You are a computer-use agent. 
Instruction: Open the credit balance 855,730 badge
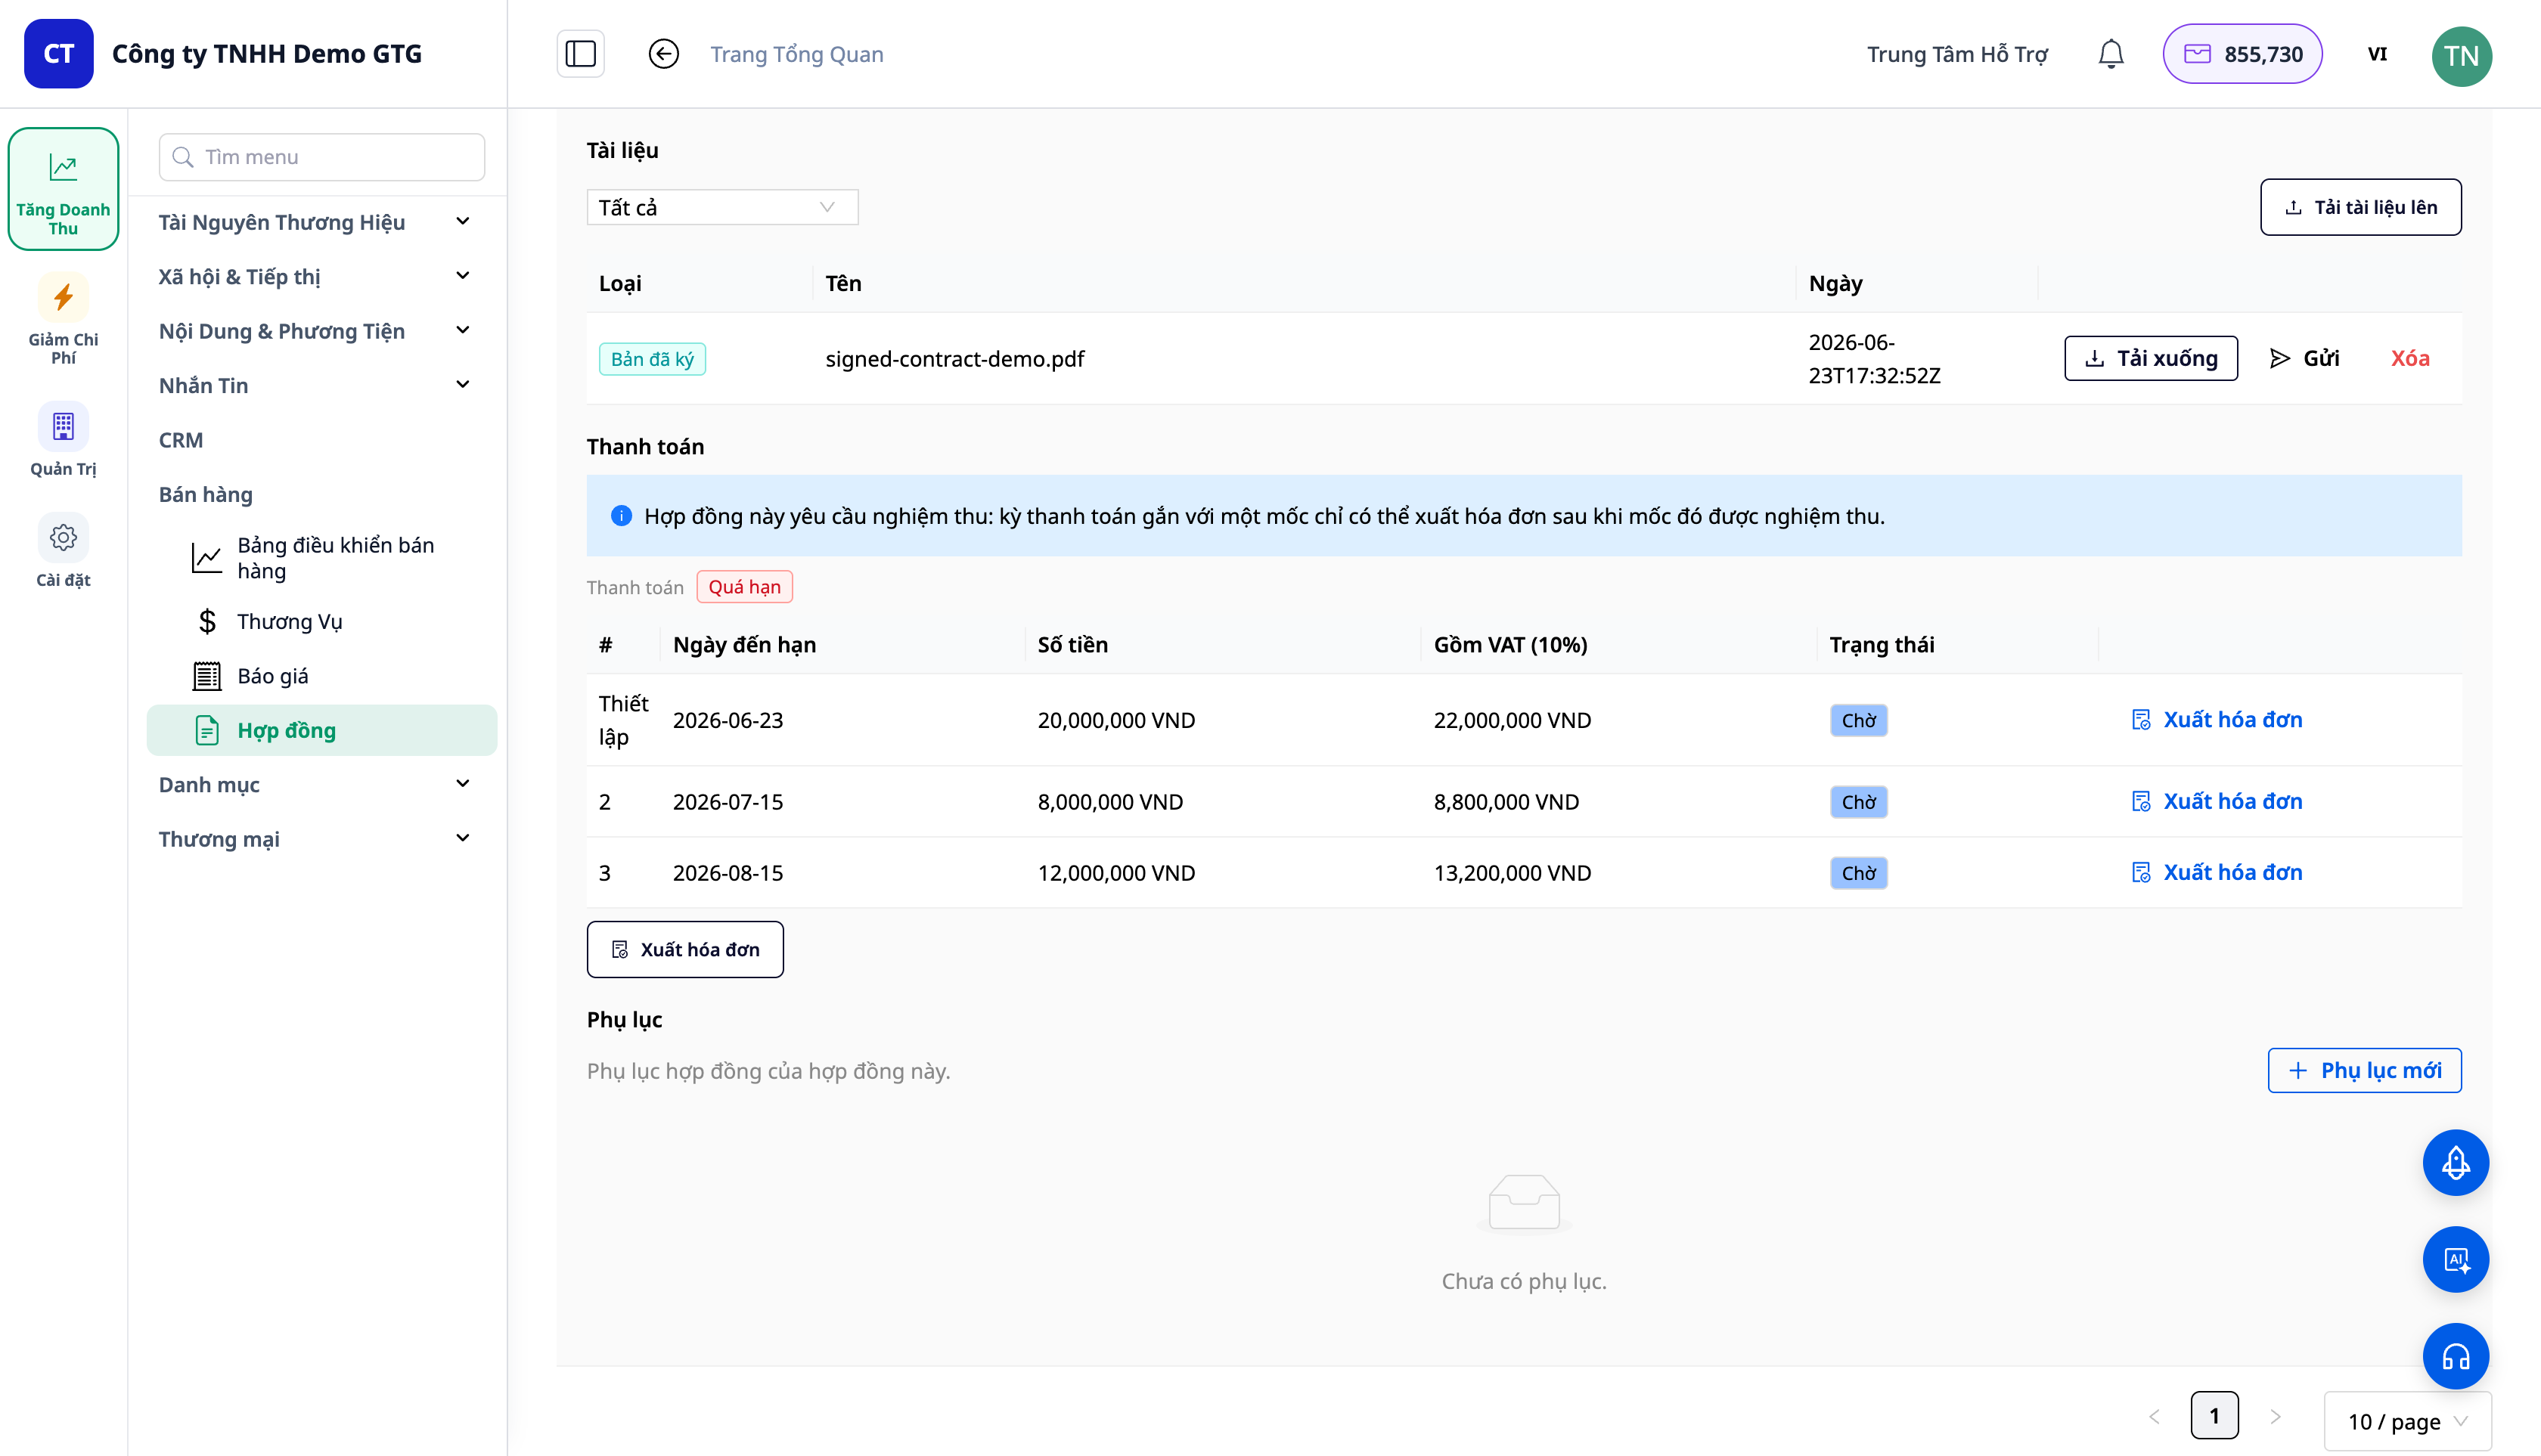click(x=2242, y=54)
